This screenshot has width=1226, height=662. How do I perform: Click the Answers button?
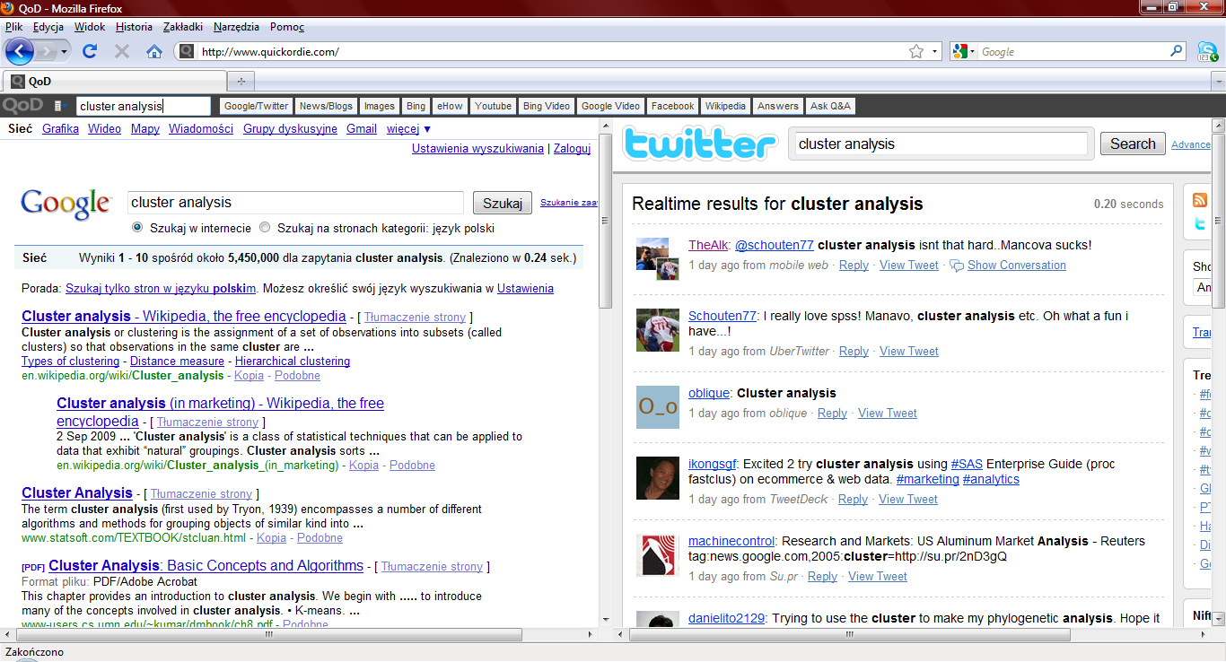pos(777,106)
